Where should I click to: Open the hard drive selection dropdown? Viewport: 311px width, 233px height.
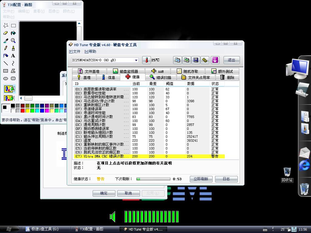(x=136, y=60)
